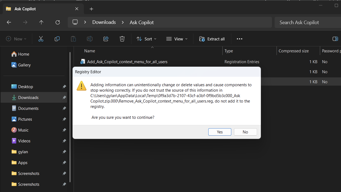Screen dimensions: 341x192
Task: Click the Rename icon in toolbar
Action: point(90,39)
